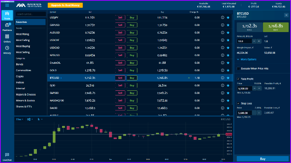Screen dimensions: 291x163
Task: Close the BTCUSD order panel
Action: (286, 15)
